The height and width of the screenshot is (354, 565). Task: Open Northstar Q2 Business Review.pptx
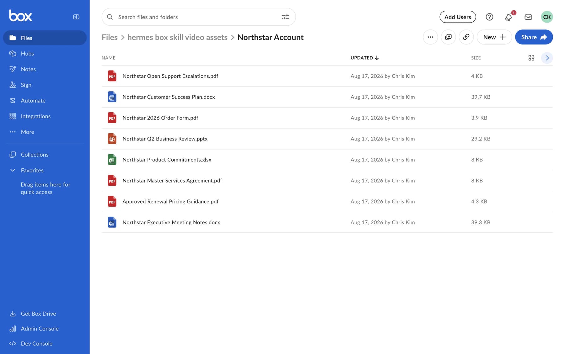pos(165,139)
